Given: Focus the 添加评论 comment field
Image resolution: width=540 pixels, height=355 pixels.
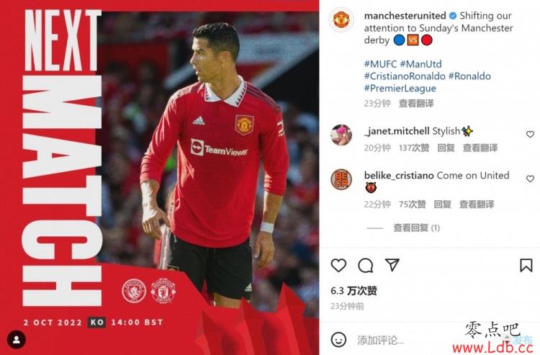Looking at the screenshot, I should [406, 340].
